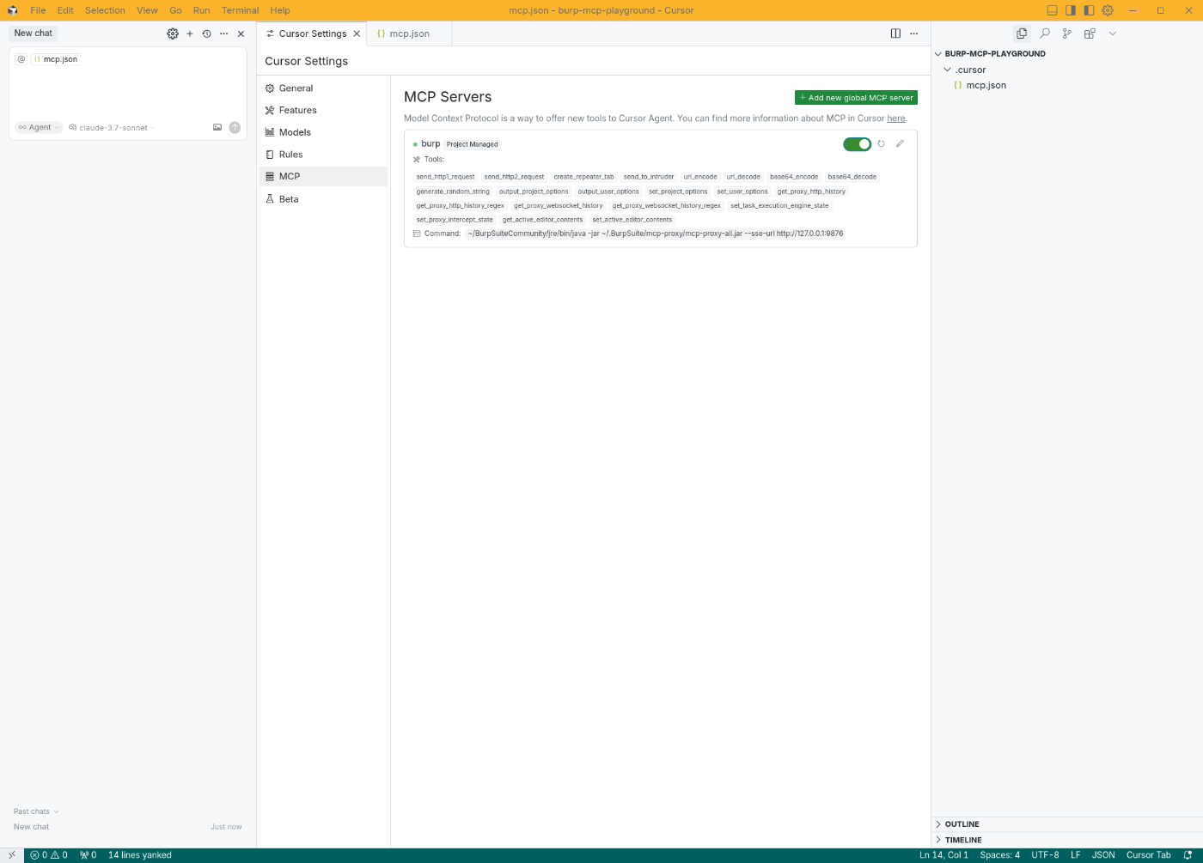Click the Cursor application logo icon
The width and height of the screenshot is (1203, 863).
pyautogui.click(x=12, y=10)
